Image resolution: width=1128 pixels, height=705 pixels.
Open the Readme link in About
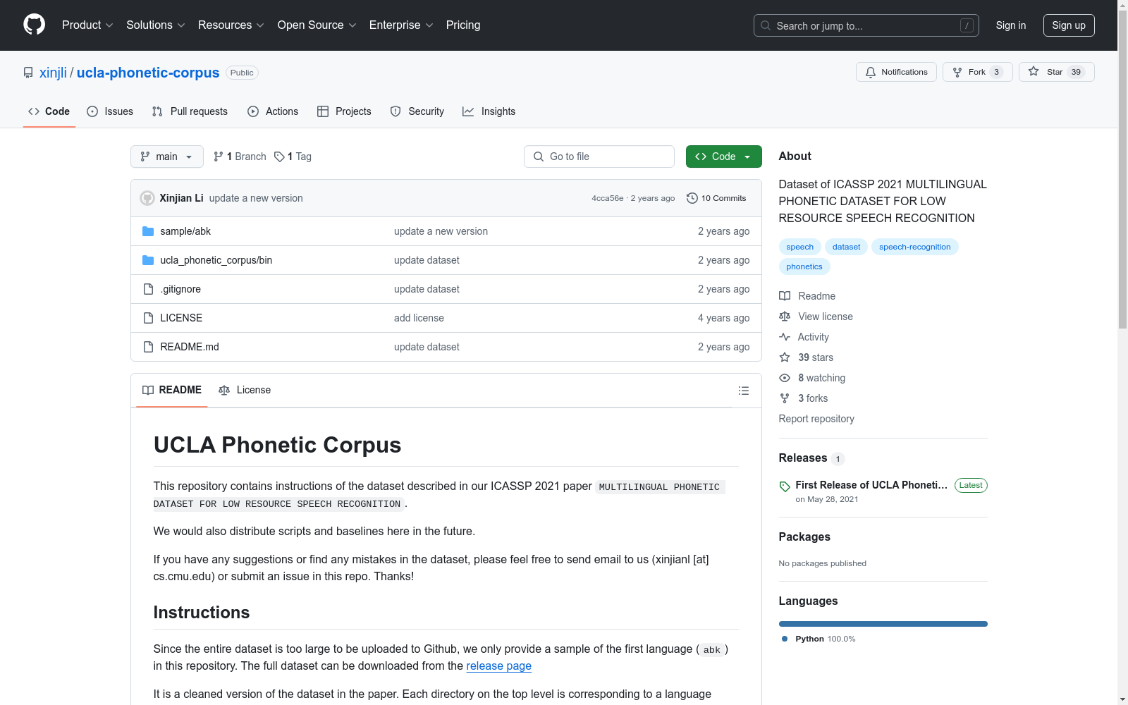coord(807,296)
